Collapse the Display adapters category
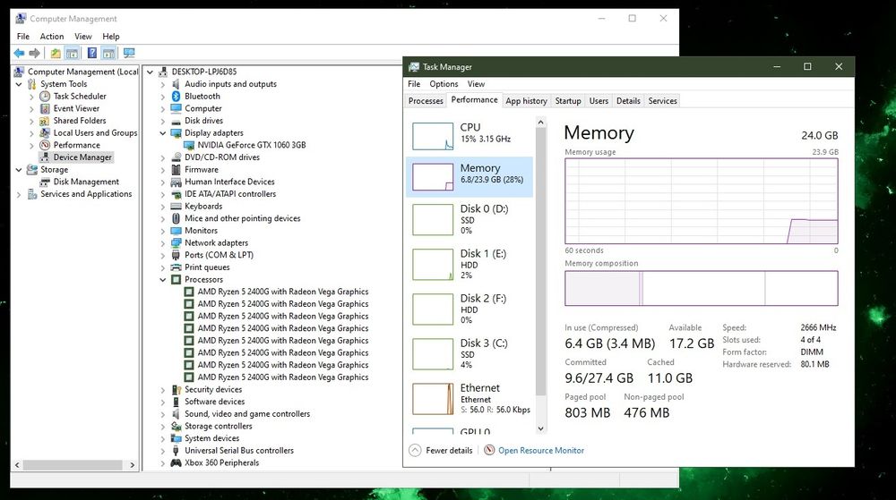The width and height of the screenshot is (896, 500). pos(163,133)
